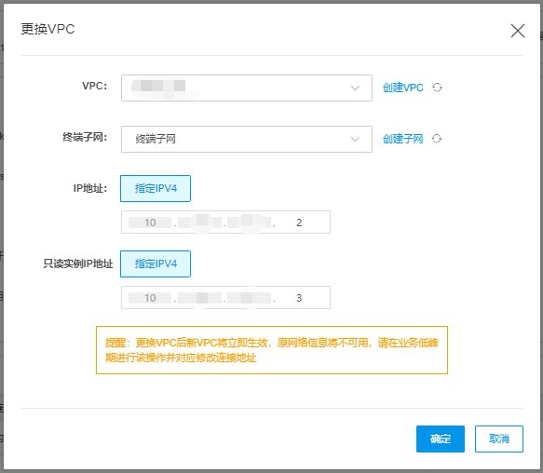The height and width of the screenshot is (473, 543).
Task: Toggle 指定IPV4 for 只读实例IP地址
Action: [x=156, y=264]
